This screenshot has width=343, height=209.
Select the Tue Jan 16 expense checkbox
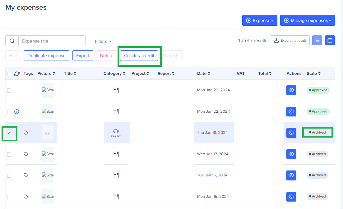pyautogui.click(x=9, y=175)
